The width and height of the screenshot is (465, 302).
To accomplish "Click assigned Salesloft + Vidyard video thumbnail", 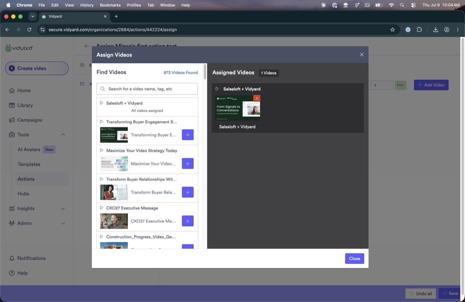I will tap(238, 108).
